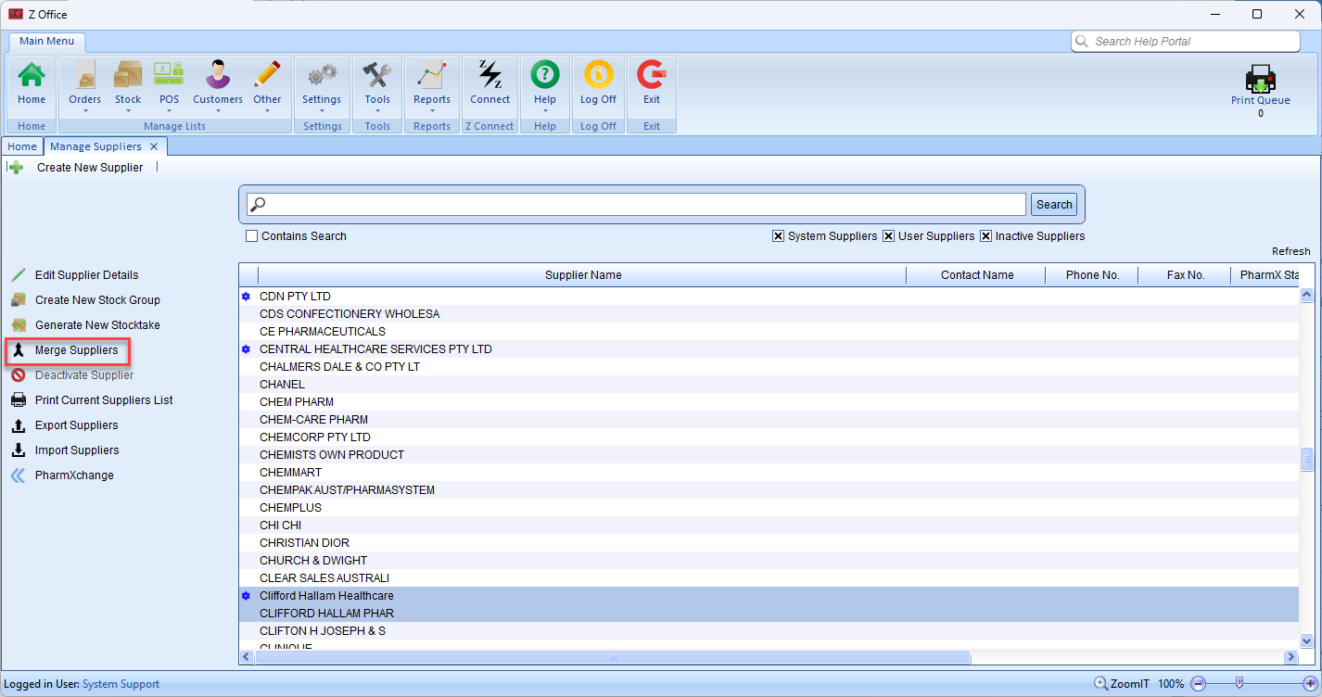Click the Contact Name column header

(x=976, y=275)
